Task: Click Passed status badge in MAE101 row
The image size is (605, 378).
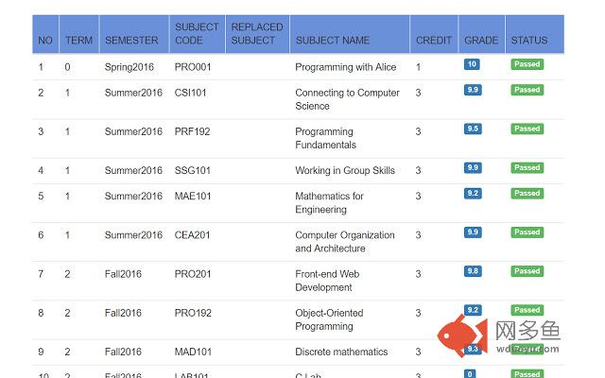Action: (x=527, y=193)
